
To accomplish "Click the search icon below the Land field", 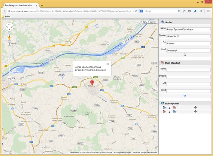I will pos(185,55).
